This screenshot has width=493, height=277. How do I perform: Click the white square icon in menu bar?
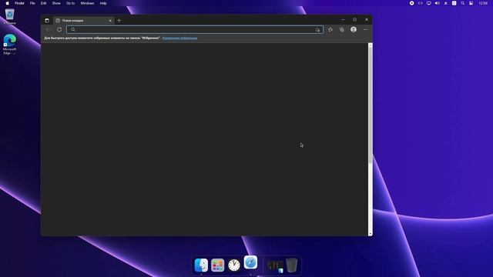tap(454, 3)
